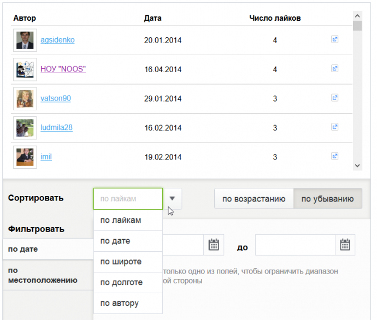
Task: Open external link icon for agsidenko row
Action: [x=335, y=40]
